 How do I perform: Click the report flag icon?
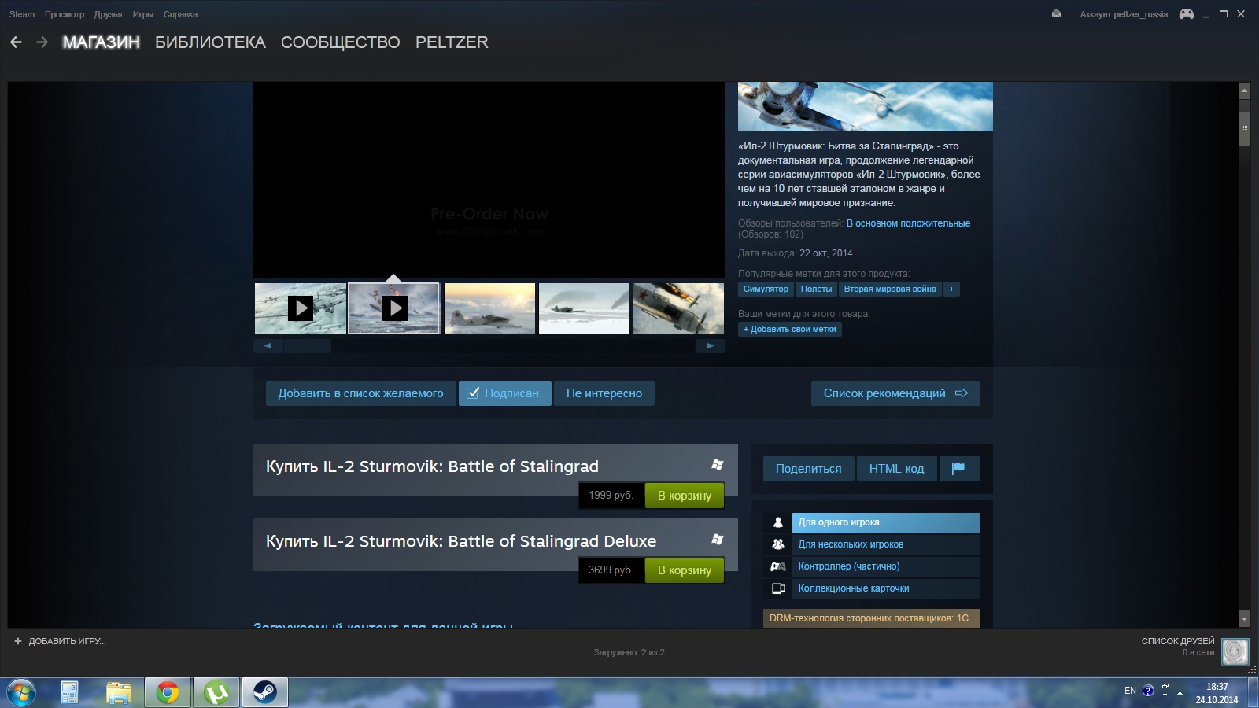(958, 469)
